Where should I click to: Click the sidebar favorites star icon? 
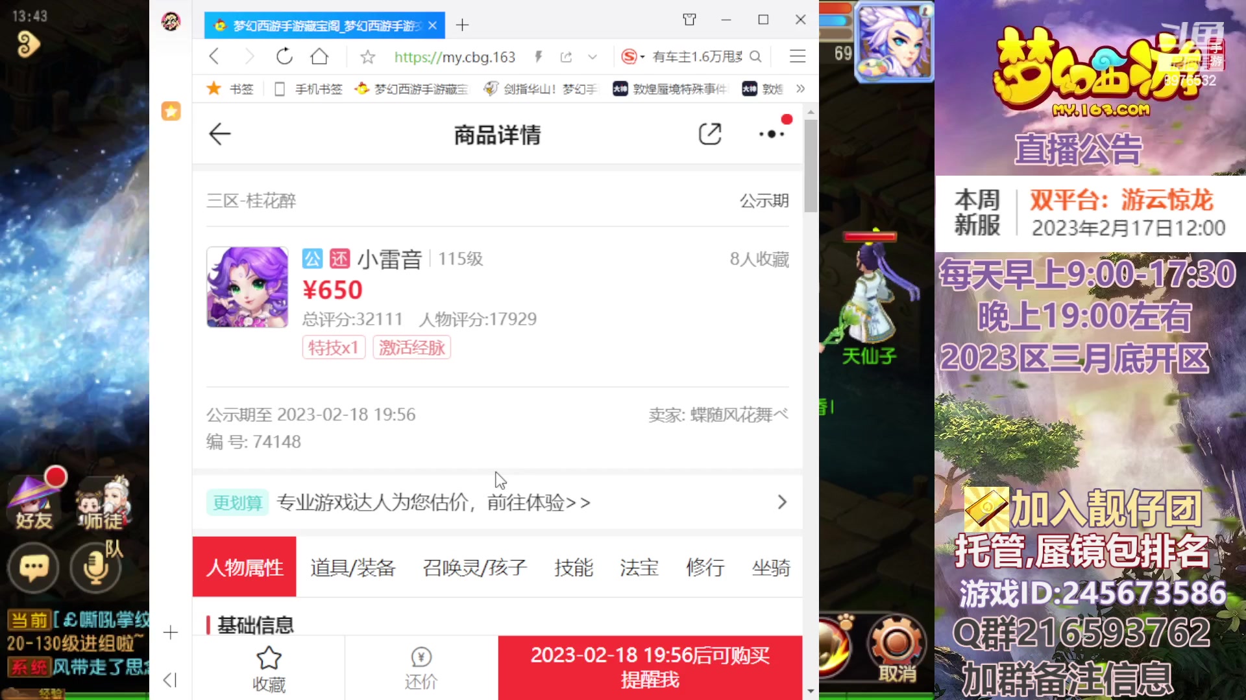171,111
